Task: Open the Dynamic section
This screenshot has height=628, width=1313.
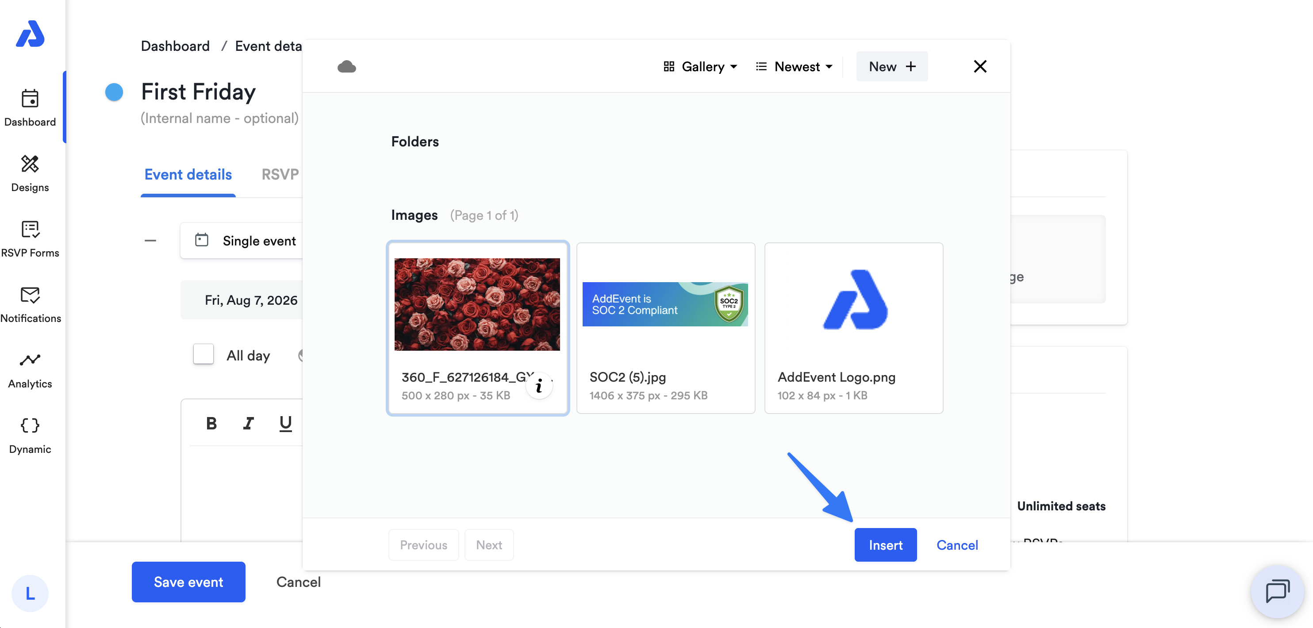Action: tap(30, 435)
